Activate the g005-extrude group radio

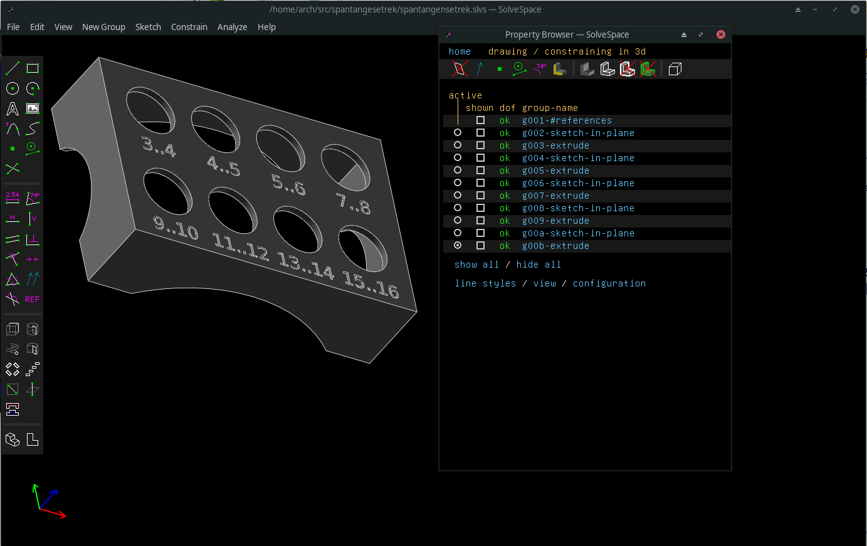point(458,171)
